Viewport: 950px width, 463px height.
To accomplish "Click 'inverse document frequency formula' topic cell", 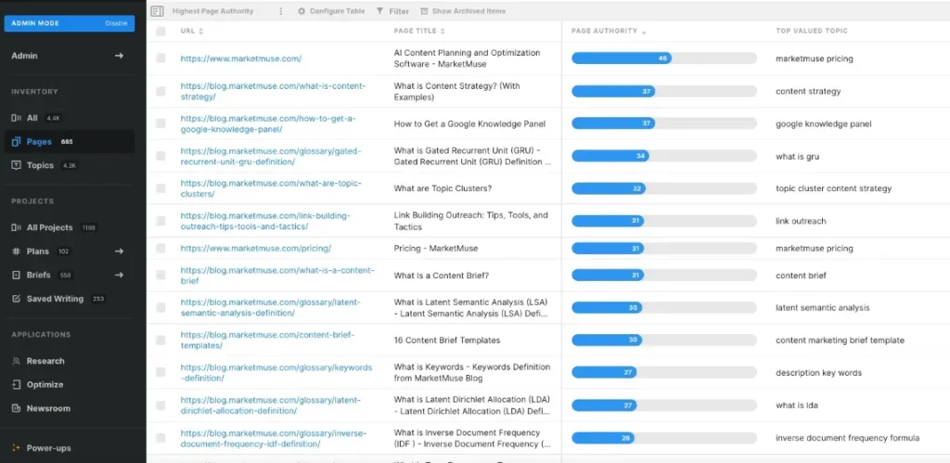I will point(848,438).
